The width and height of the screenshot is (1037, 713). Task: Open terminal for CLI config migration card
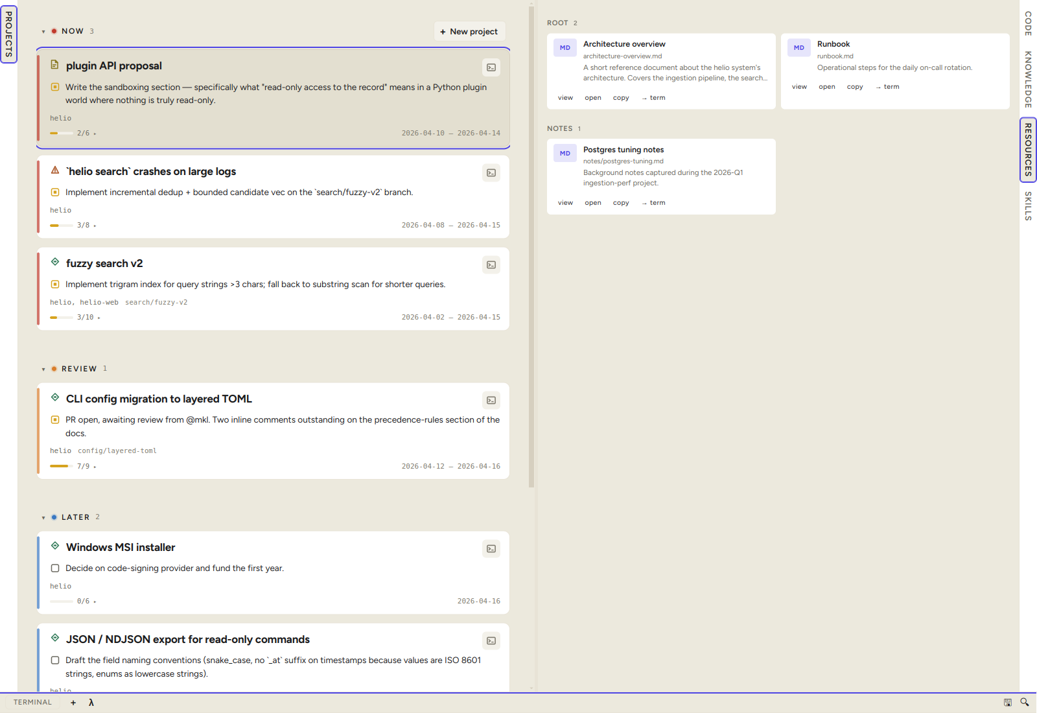point(491,401)
